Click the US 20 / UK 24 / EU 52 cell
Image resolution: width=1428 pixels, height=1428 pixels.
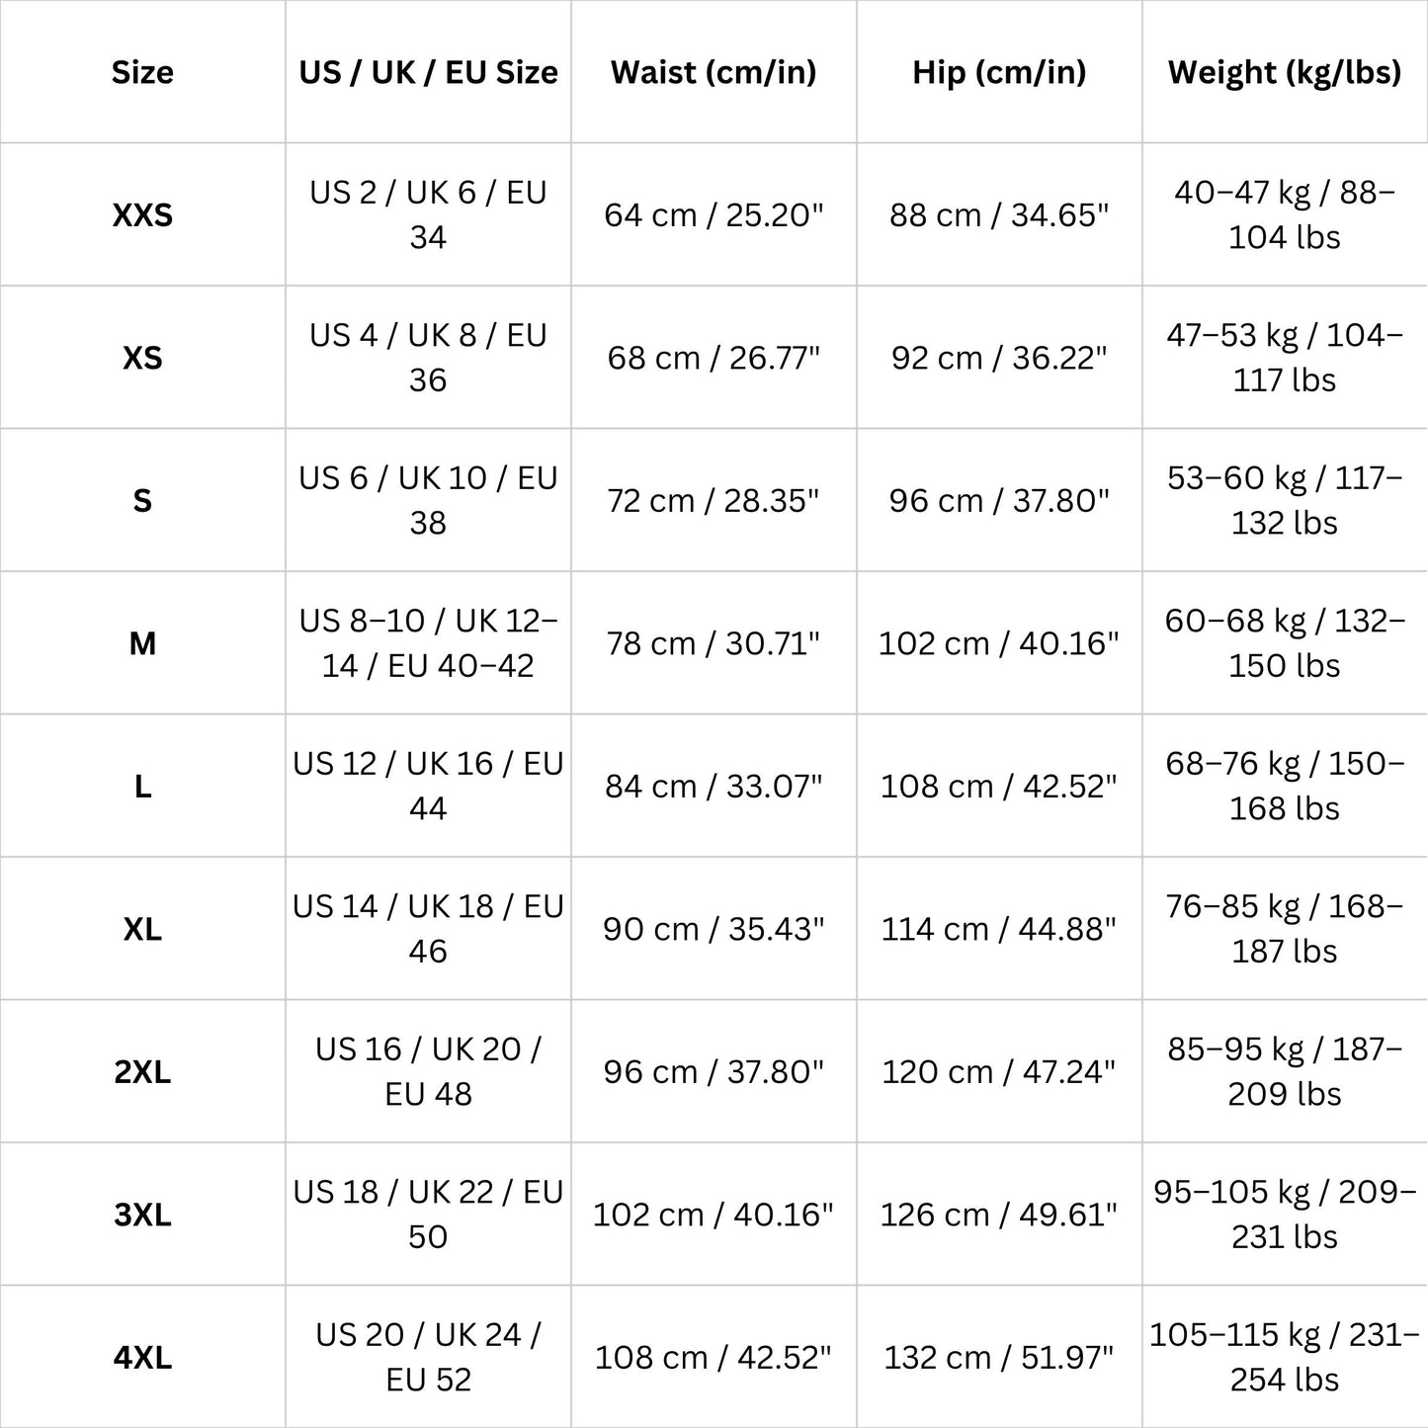tap(428, 1357)
